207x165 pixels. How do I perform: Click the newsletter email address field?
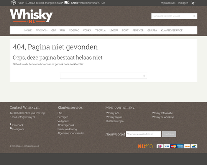click(143, 134)
